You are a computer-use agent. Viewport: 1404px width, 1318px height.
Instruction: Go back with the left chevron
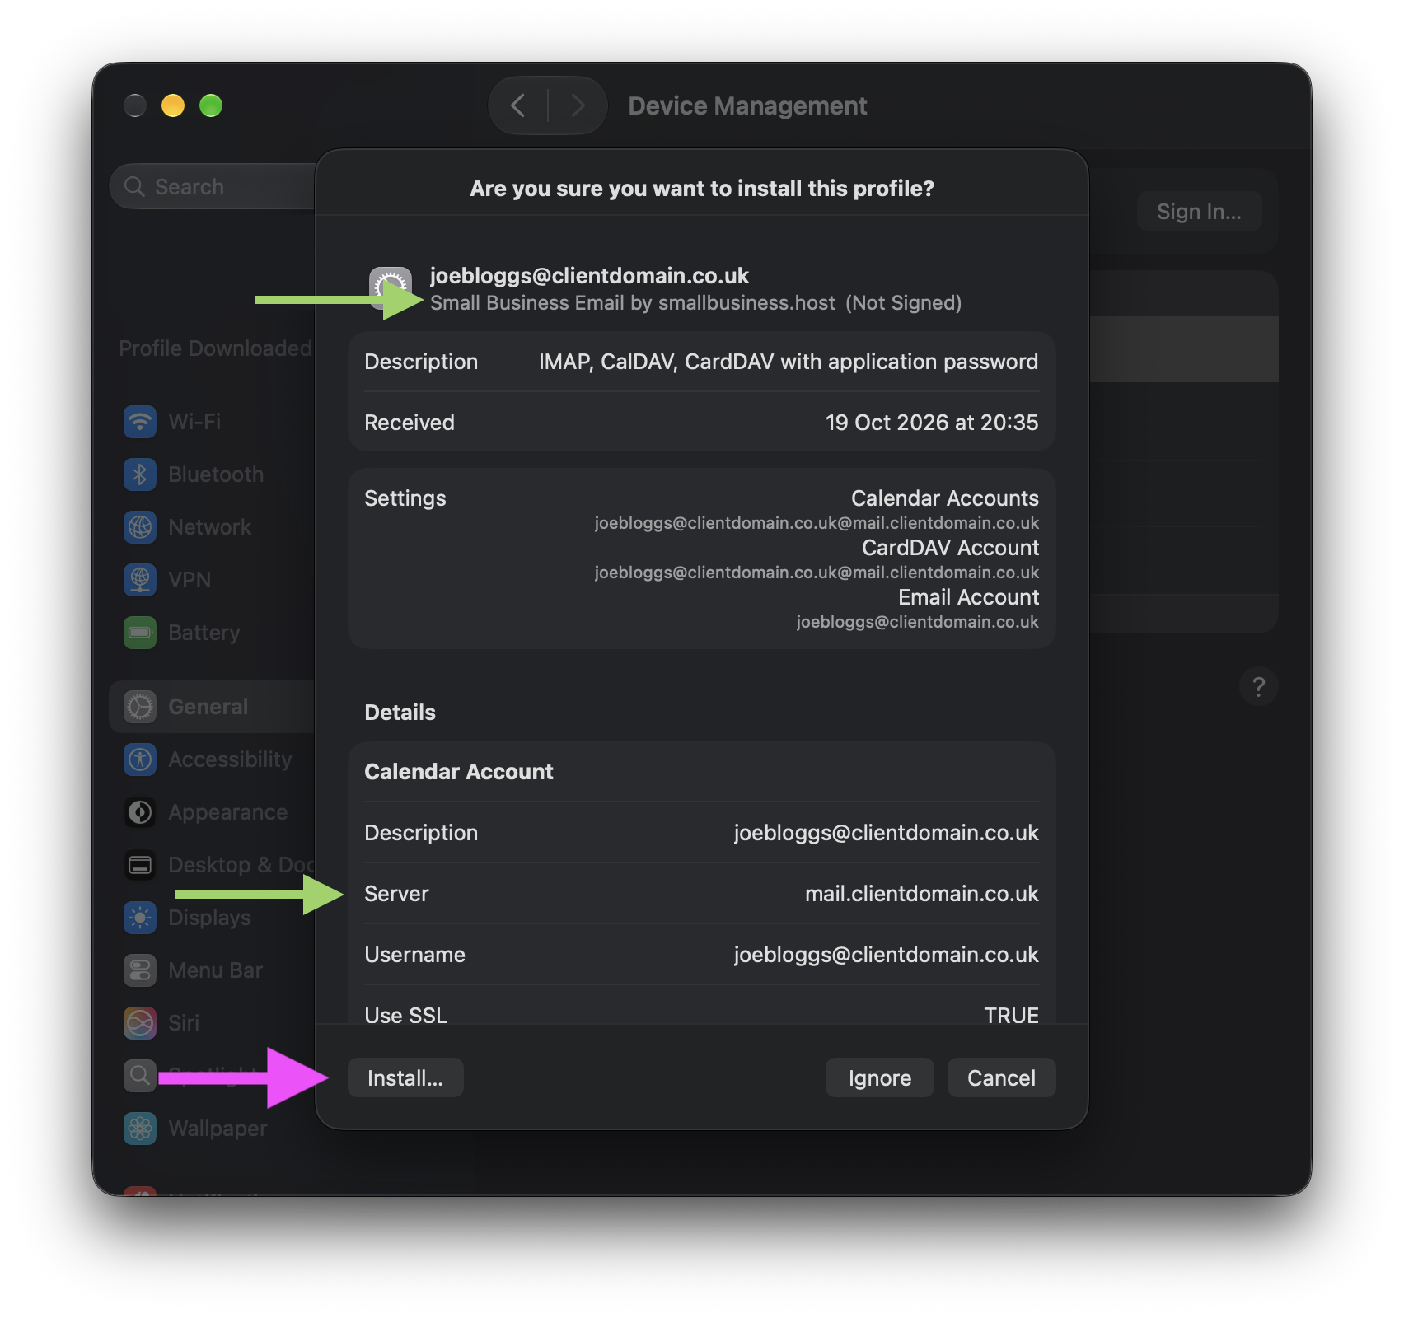point(518,105)
